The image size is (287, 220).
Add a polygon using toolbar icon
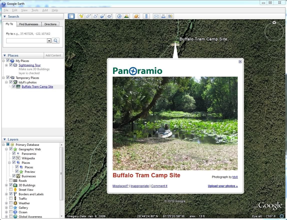[88, 16]
